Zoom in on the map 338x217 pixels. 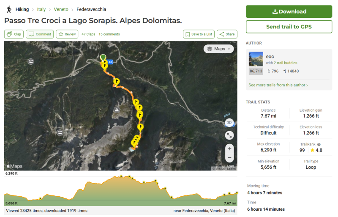pos(229,148)
